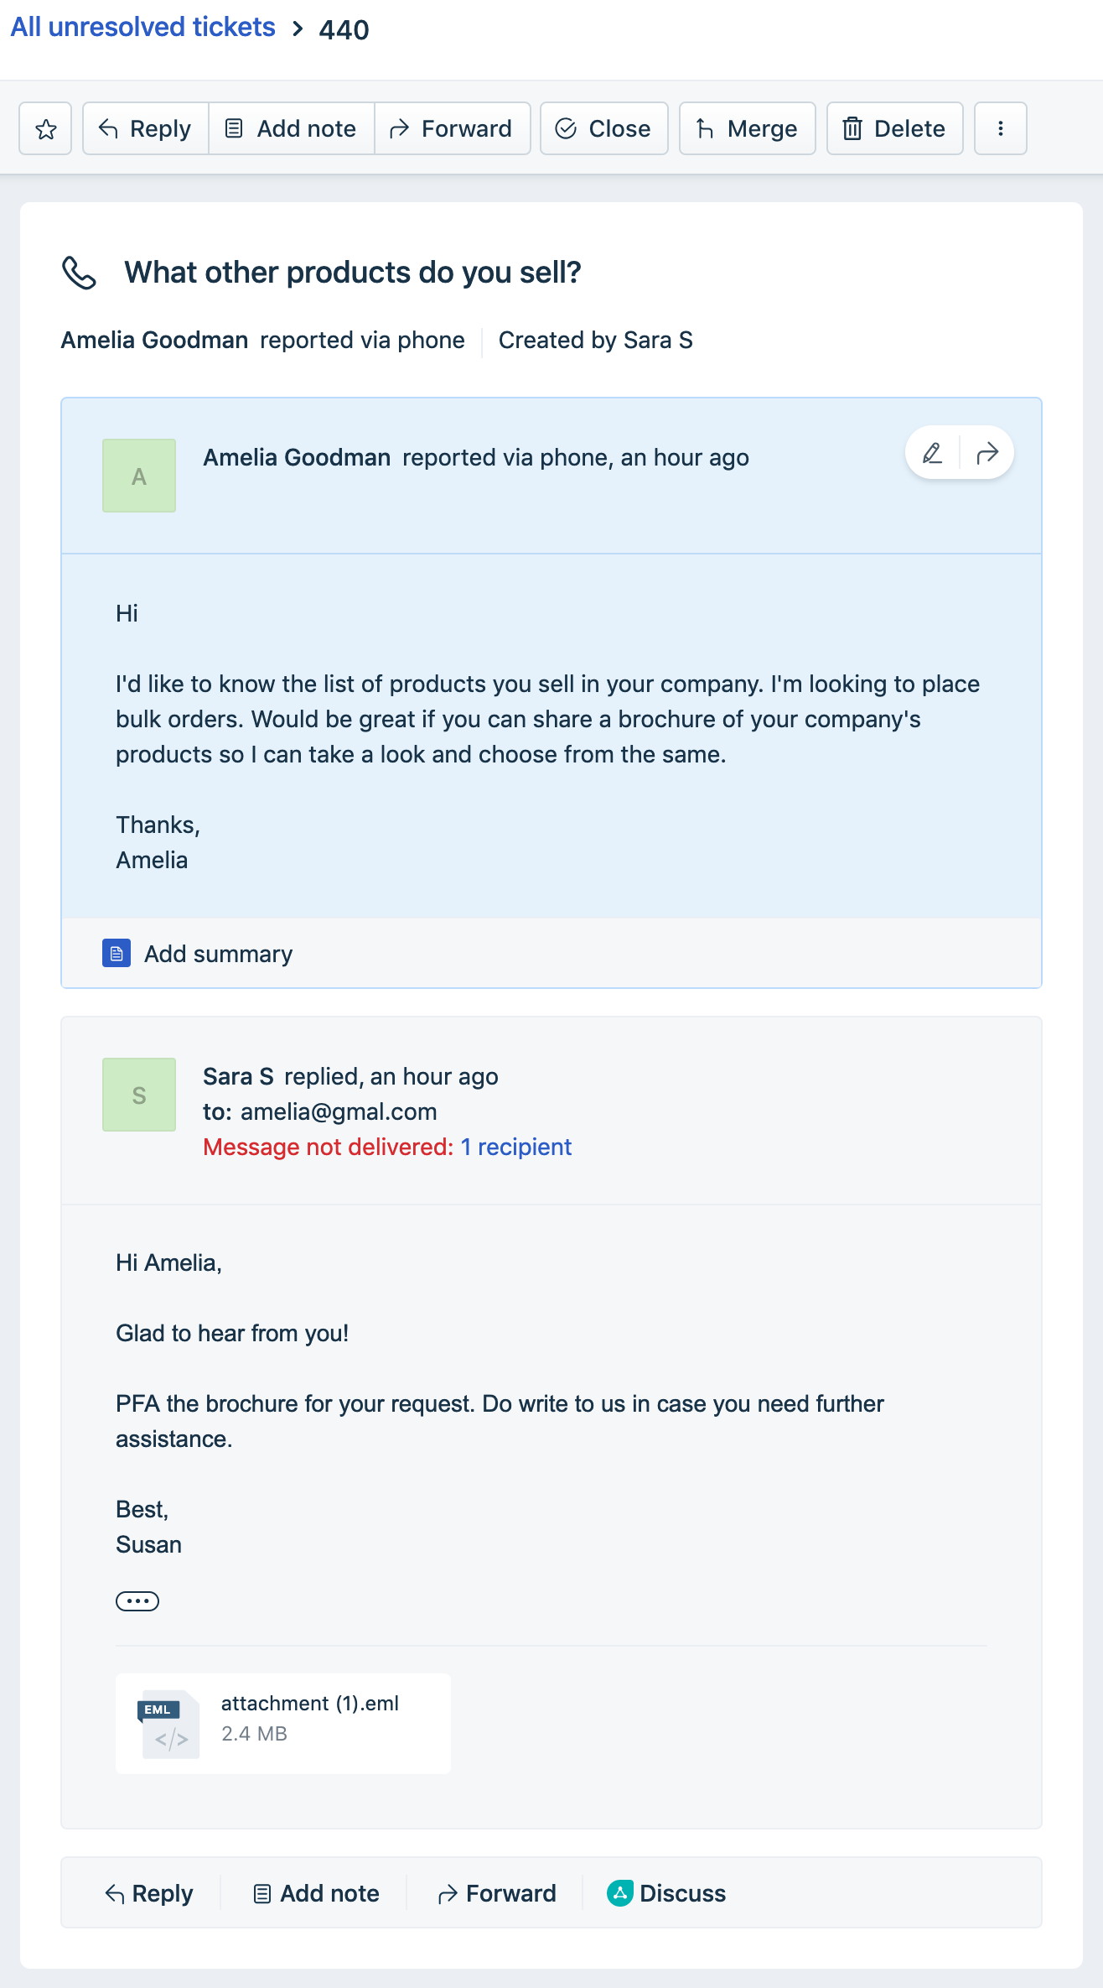Open the three-dot more options menu
1103x1988 pixels.
click(x=1001, y=128)
